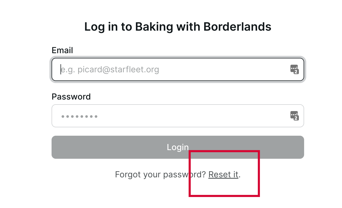Click the gray Login button
The height and width of the screenshot is (208, 342).
pos(178,147)
